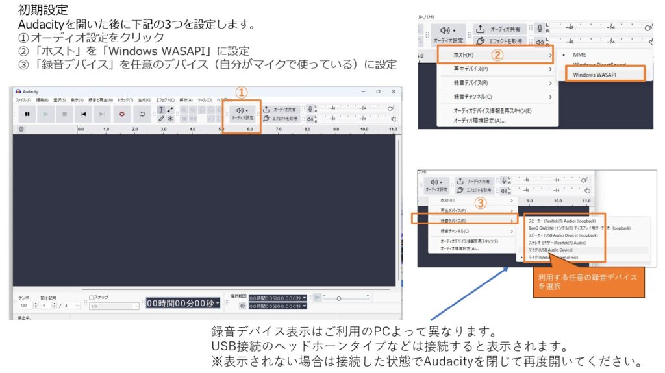
Task: Click オーディオ環境設定(A)... in the top menu
Action: [479, 120]
